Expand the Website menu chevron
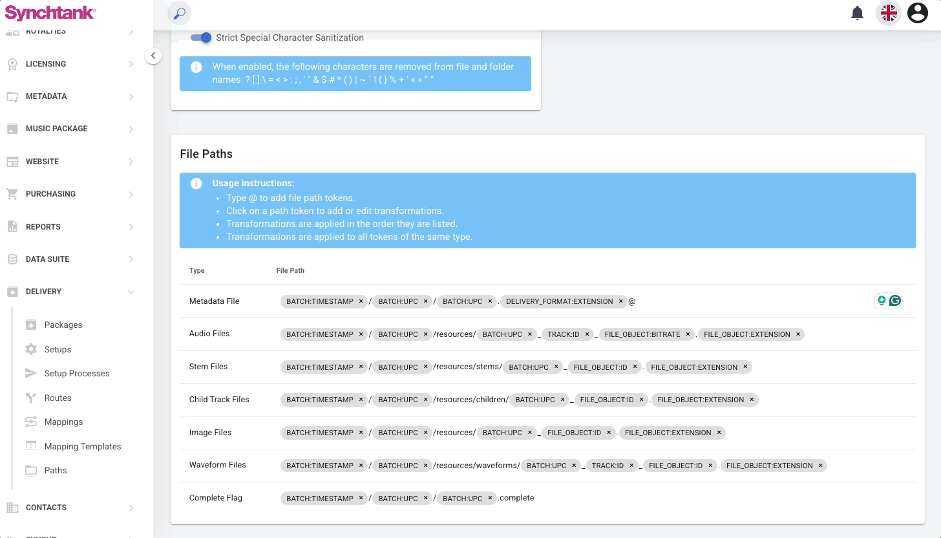Screen dimensions: 941x538 click(131, 162)
